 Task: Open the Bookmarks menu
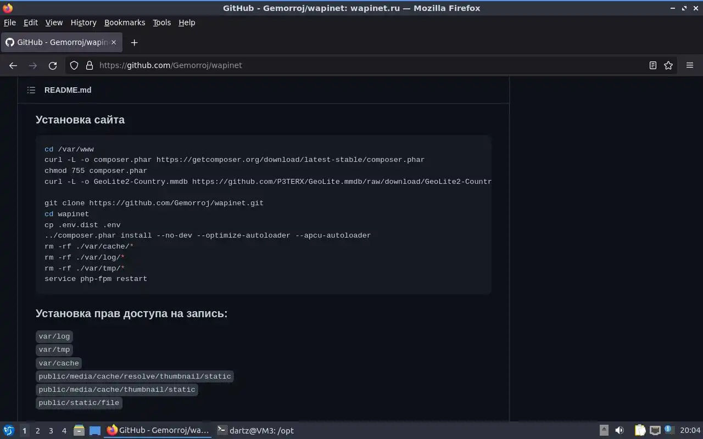point(125,22)
